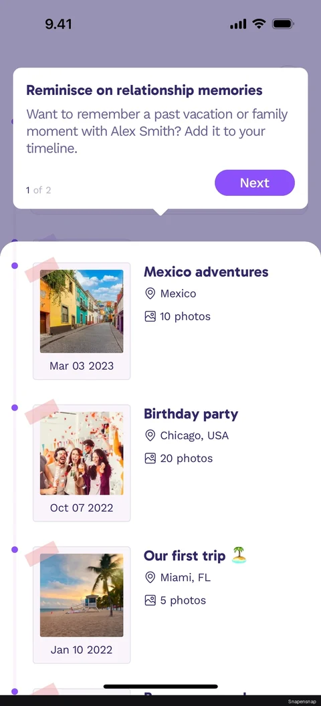Tap the Wi-Fi icon in the status bar

(259, 23)
